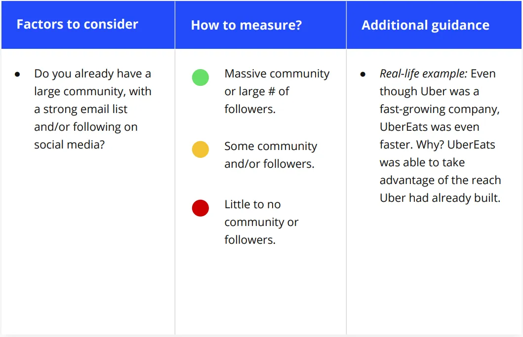
Task: Click the green status circle
Action: pos(201,77)
